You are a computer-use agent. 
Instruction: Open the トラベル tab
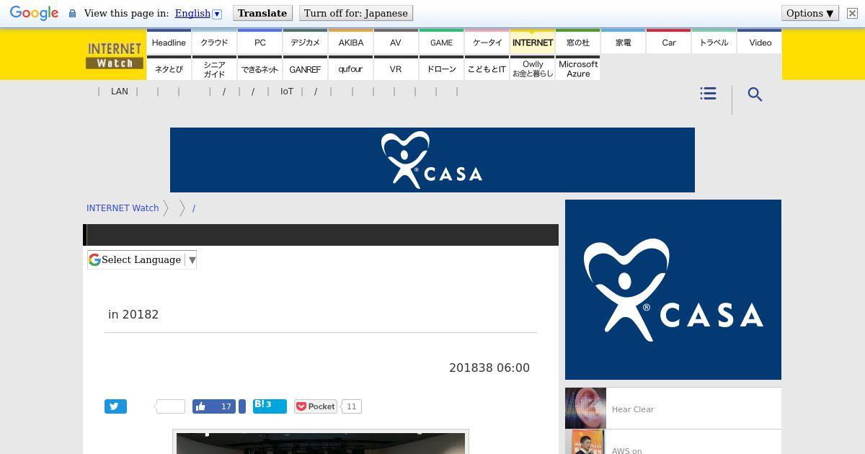[x=714, y=42]
